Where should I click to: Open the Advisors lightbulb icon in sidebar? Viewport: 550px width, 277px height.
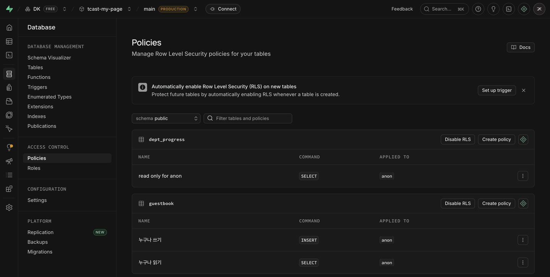click(x=9, y=147)
